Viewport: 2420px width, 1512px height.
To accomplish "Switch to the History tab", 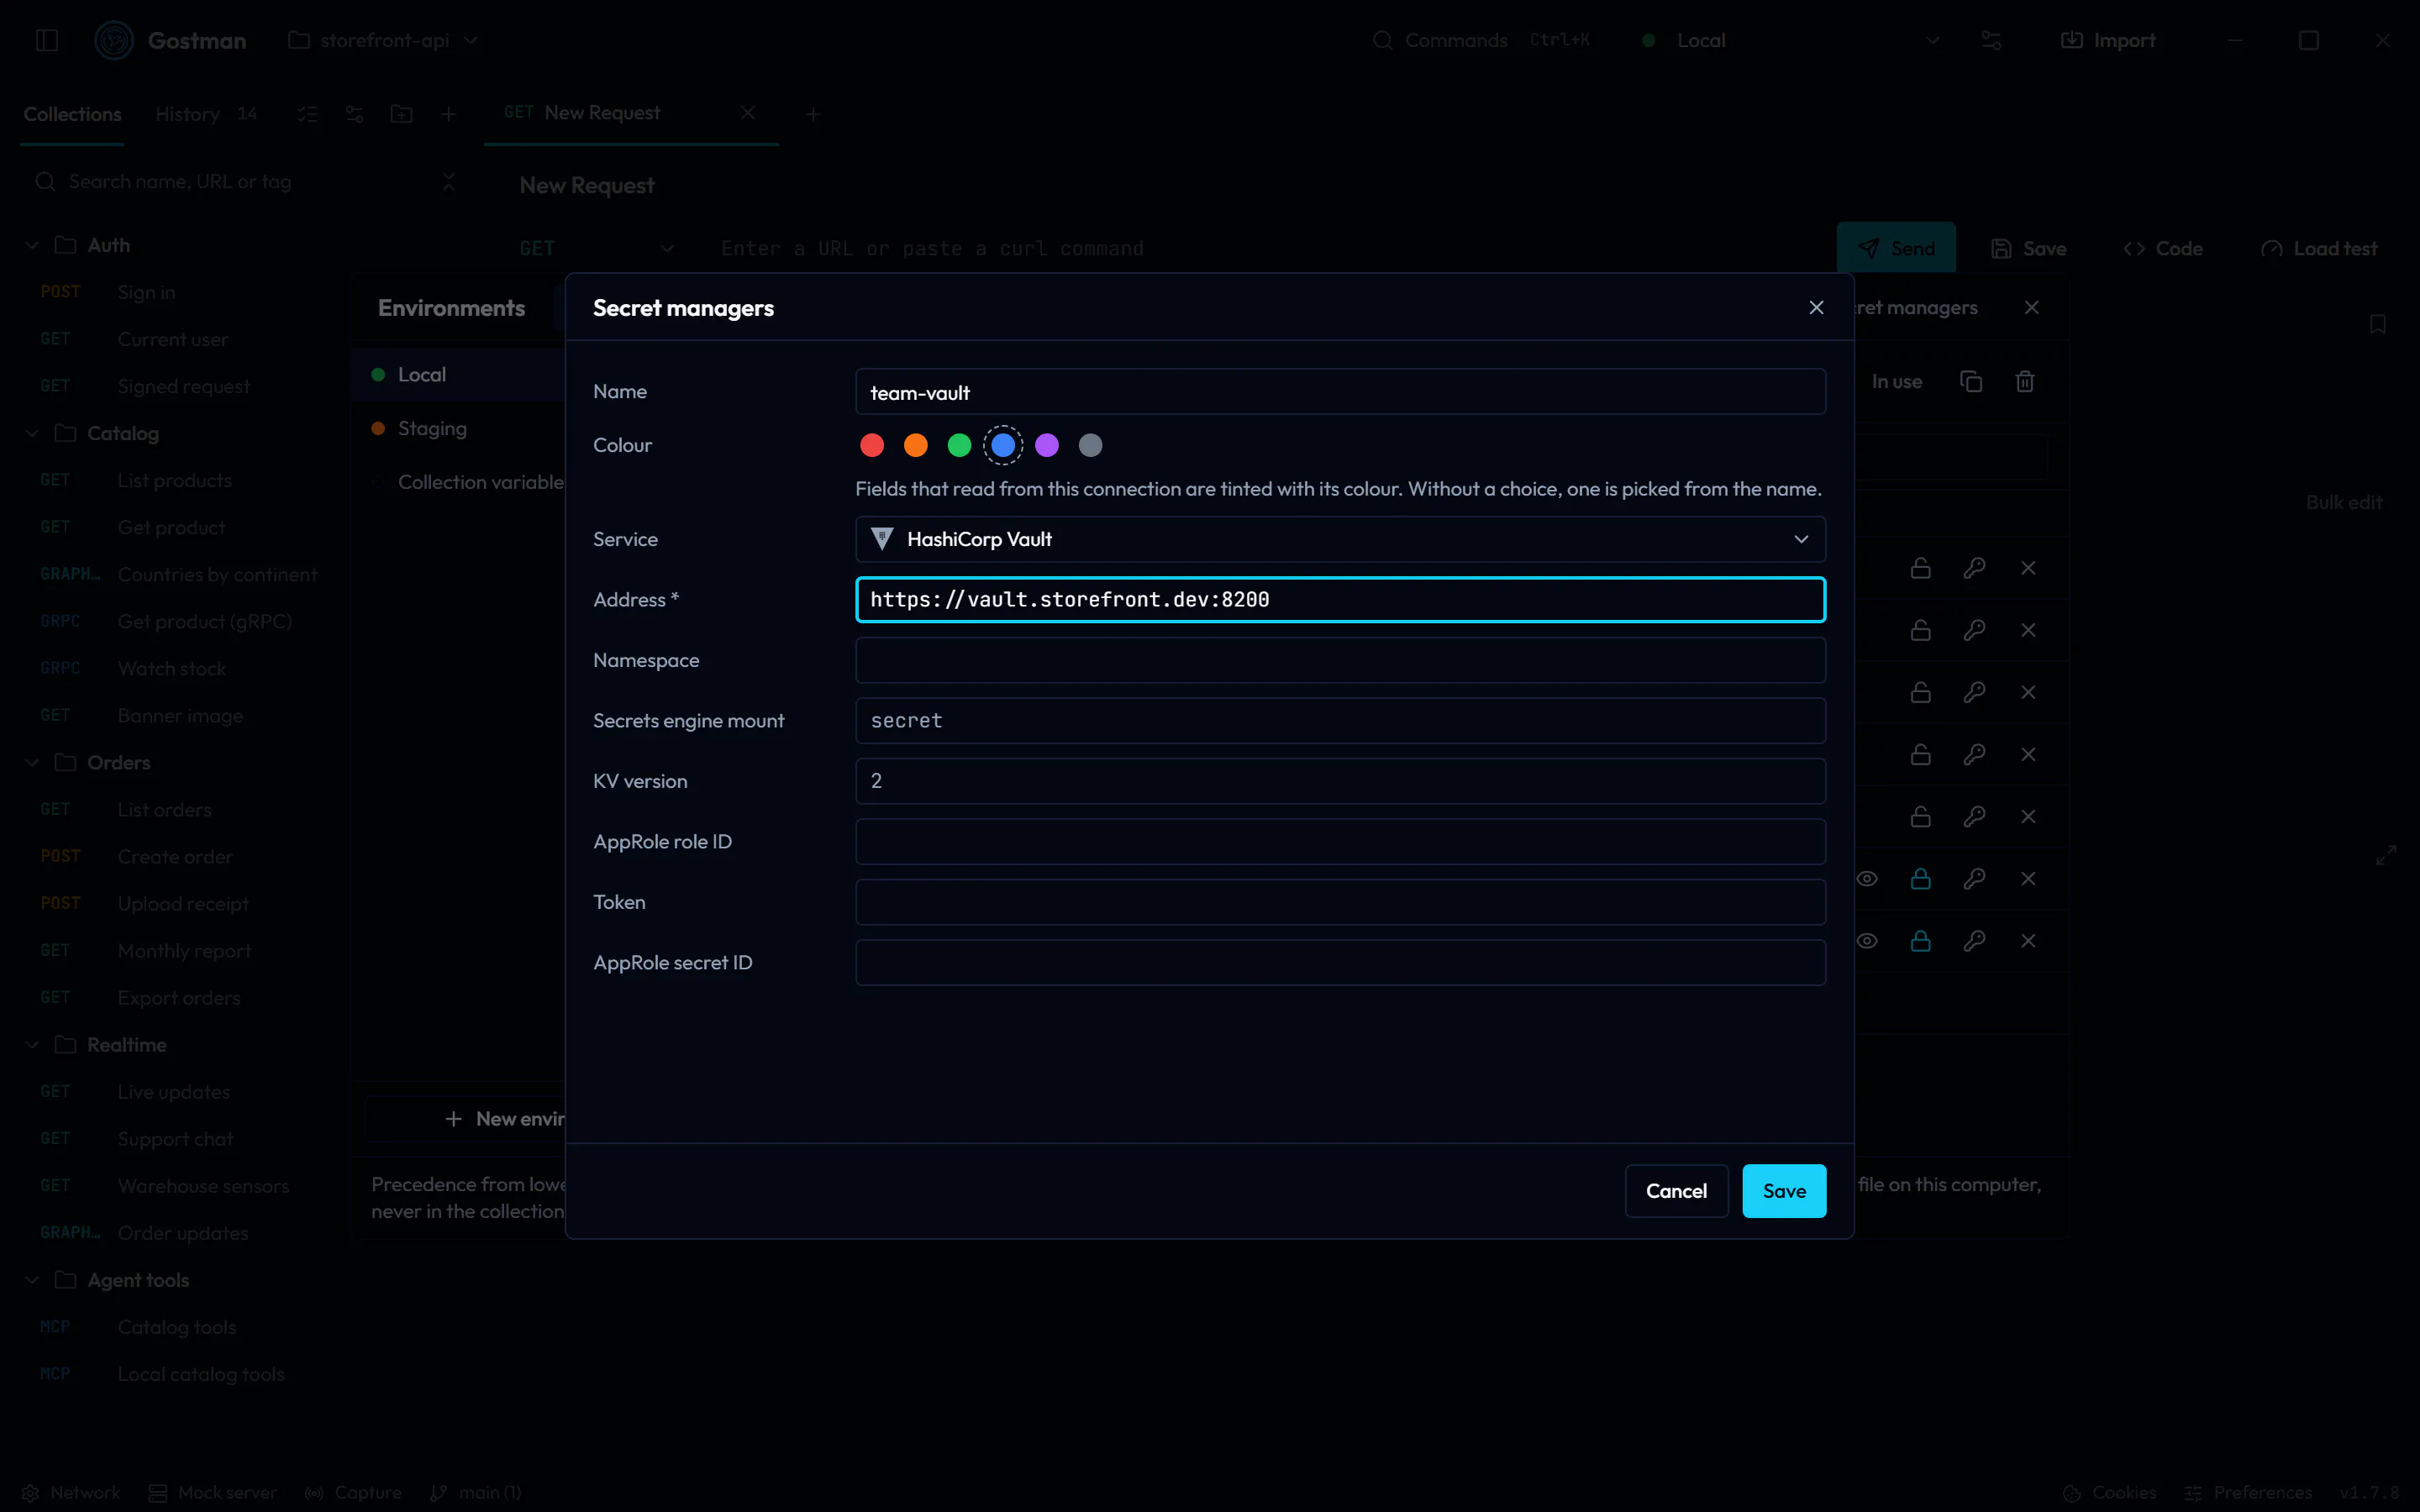I will pyautogui.click(x=206, y=114).
